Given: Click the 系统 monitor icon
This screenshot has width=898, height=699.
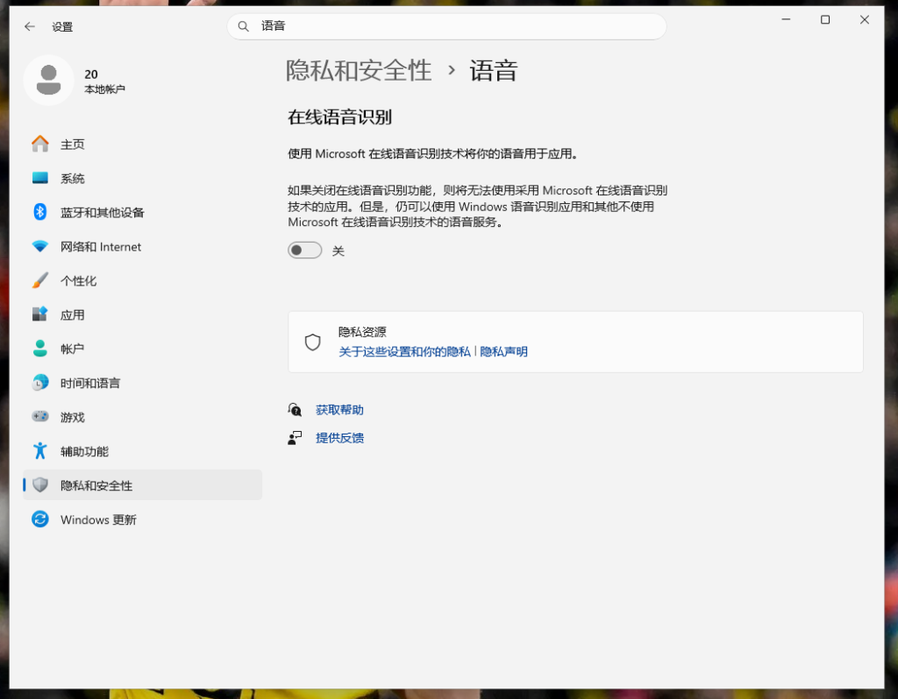Looking at the screenshot, I should 40,178.
